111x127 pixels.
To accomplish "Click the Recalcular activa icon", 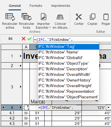I will (x=10, y=17).
